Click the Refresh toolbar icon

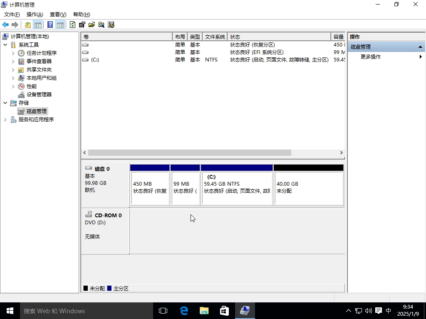click(x=73, y=25)
